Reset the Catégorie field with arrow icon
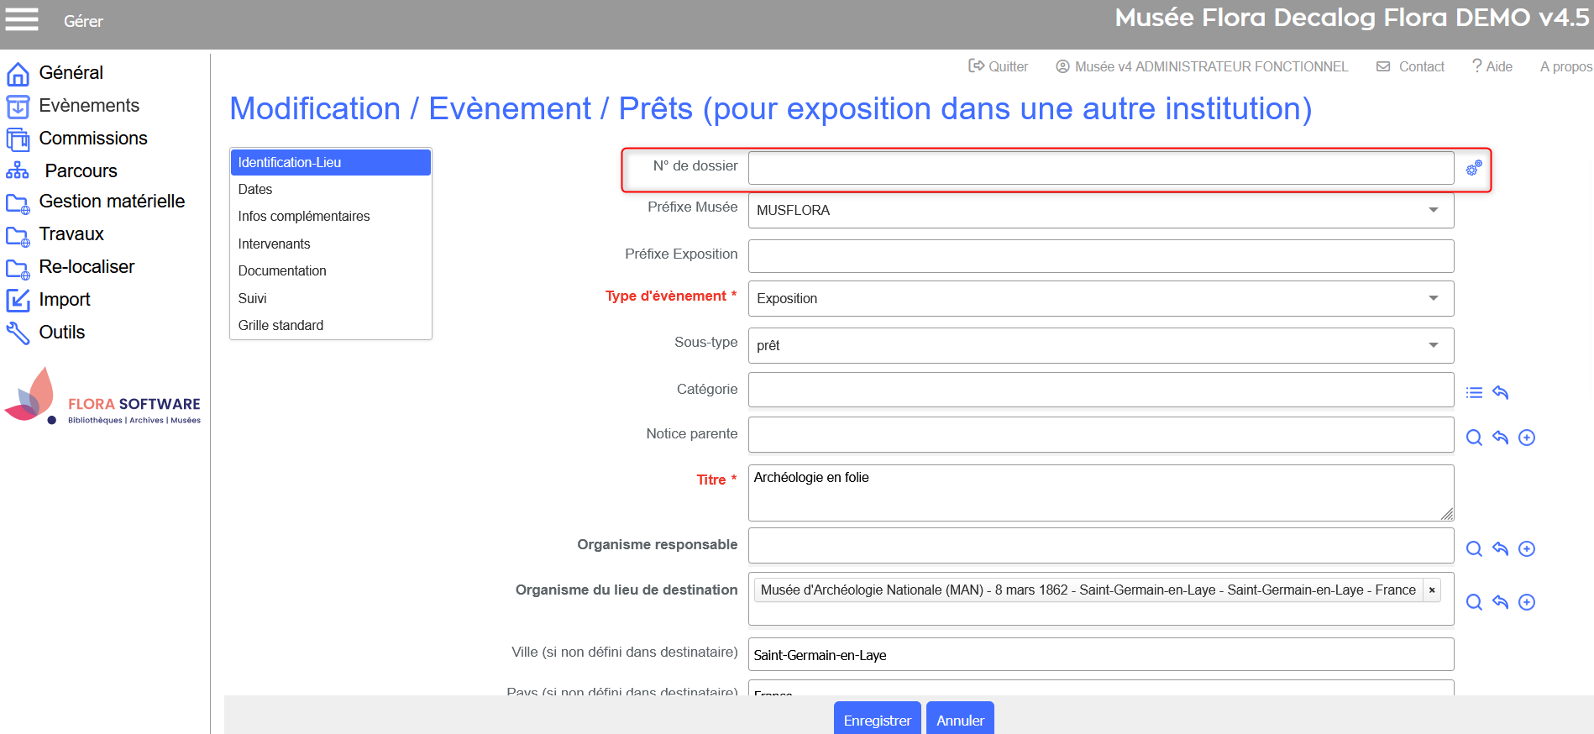The image size is (1594, 734). point(1500,392)
